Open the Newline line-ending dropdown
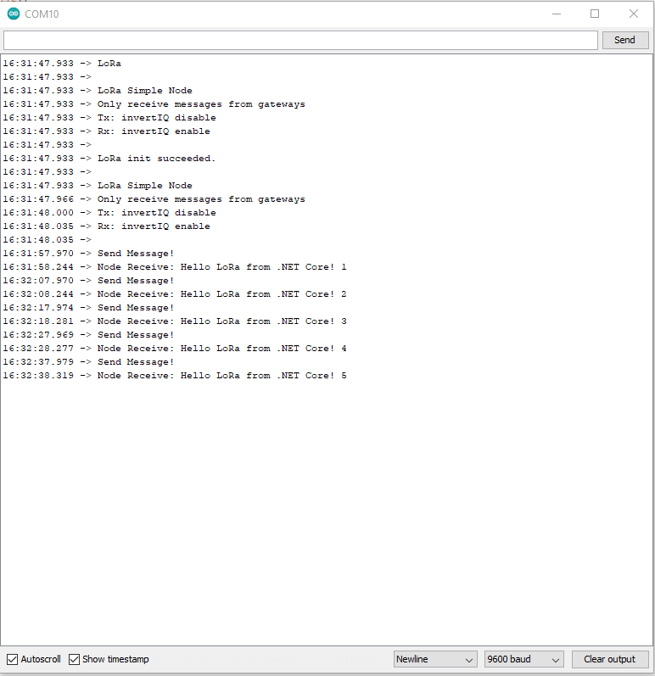This screenshot has height=676, width=655. (435, 659)
